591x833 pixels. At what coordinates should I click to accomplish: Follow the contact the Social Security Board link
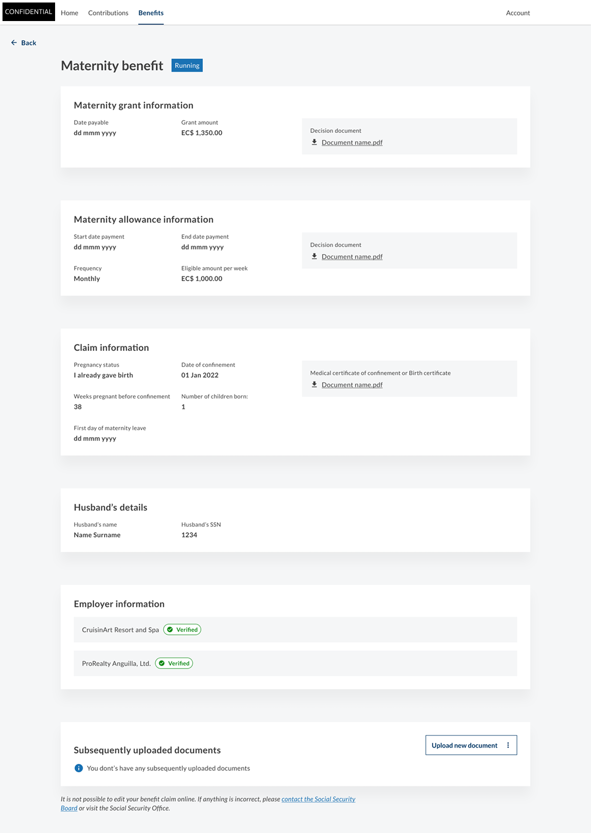point(318,799)
